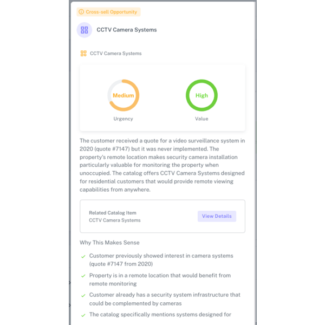Click the small orange category grid icon
Viewport: 325px width, 325px height.
pos(83,54)
